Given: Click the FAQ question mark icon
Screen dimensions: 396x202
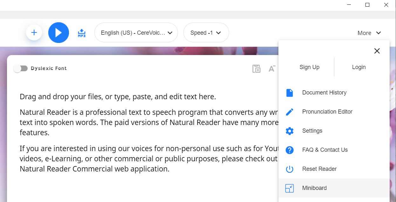Looking at the screenshot, I should 290,150.
